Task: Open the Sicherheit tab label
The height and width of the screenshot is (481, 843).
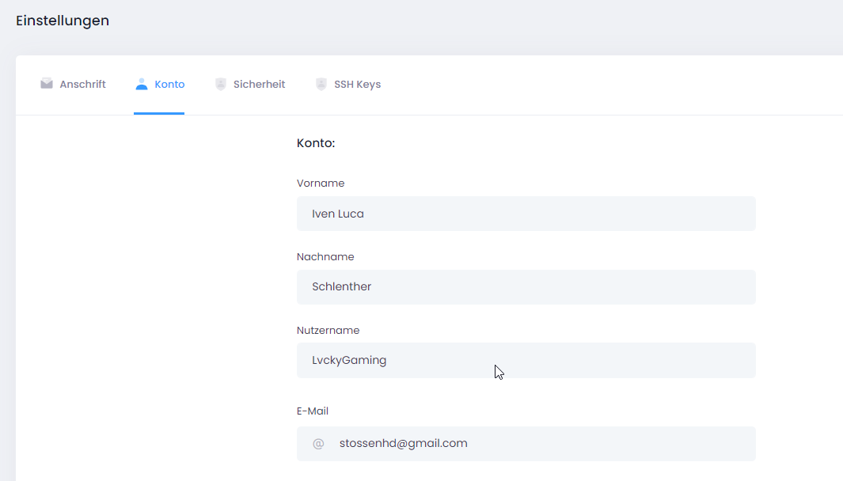Action: 259,84
